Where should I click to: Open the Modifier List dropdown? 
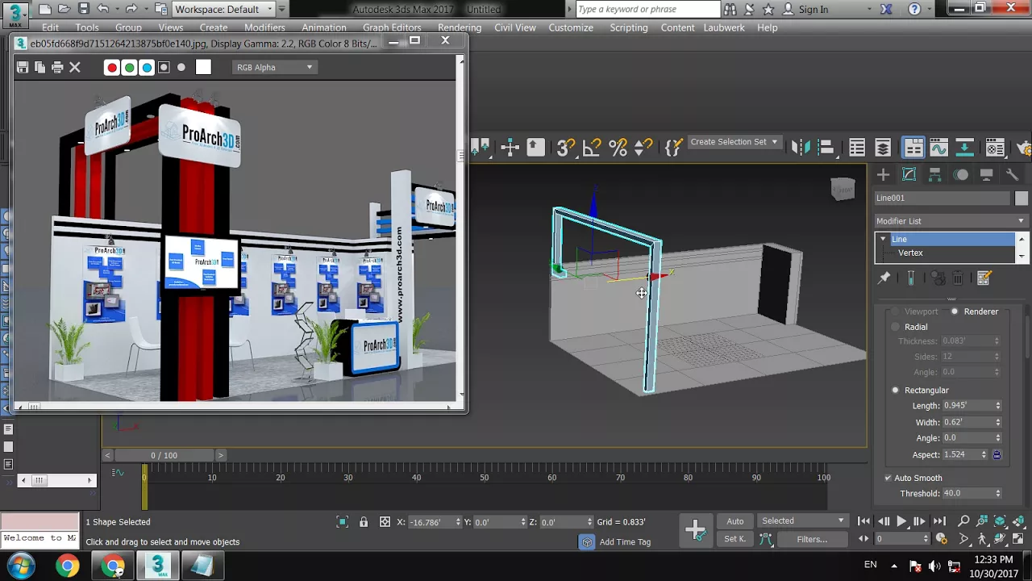(x=951, y=221)
